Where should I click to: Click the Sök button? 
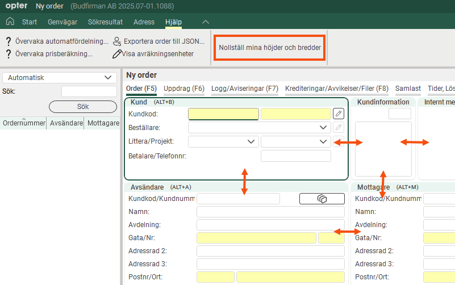click(83, 107)
